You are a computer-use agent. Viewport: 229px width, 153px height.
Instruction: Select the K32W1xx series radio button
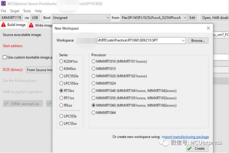(x=61, y=61)
